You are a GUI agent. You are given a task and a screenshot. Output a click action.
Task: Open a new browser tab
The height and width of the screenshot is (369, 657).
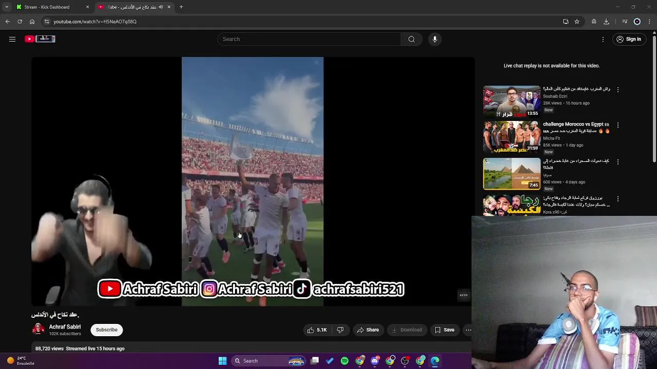[x=181, y=7]
